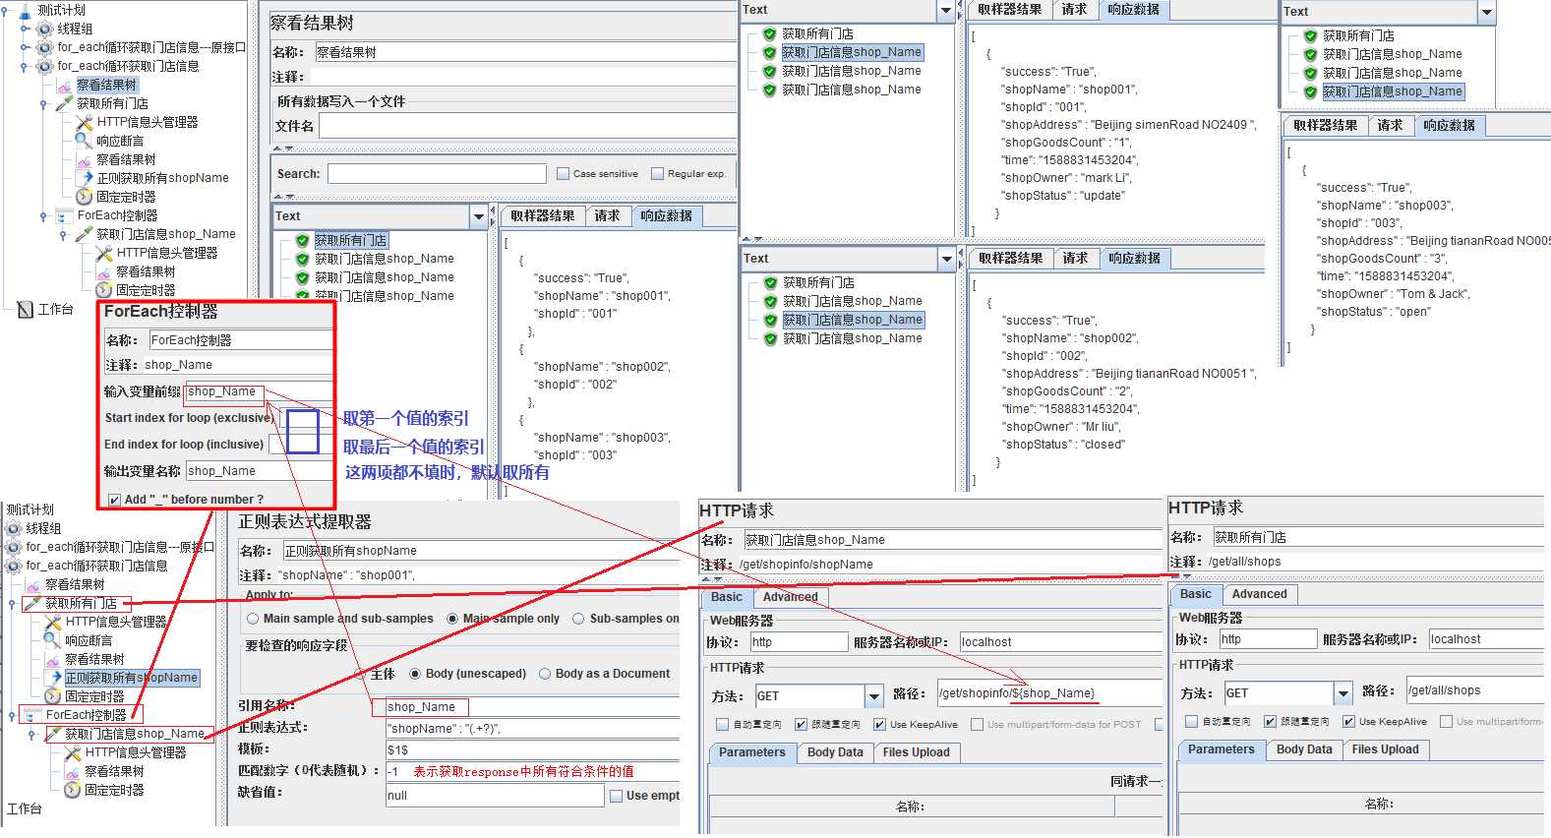Select for_each循环获取门店信息---原接口 in lower tree
The width and height of the screenshot is (1551, 838).
click(x=120, y=547)
